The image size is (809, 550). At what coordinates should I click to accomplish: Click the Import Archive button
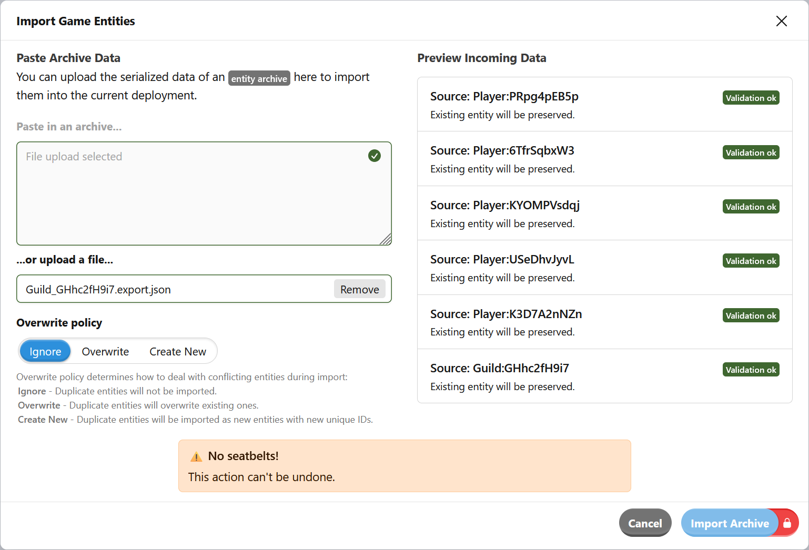730,523
